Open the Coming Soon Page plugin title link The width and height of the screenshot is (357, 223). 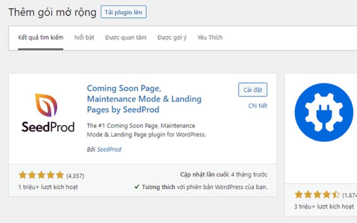click(144, 99)
